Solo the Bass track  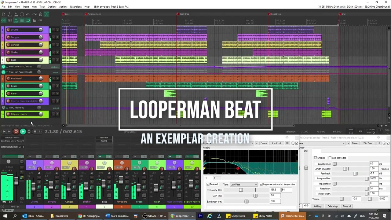57,60
